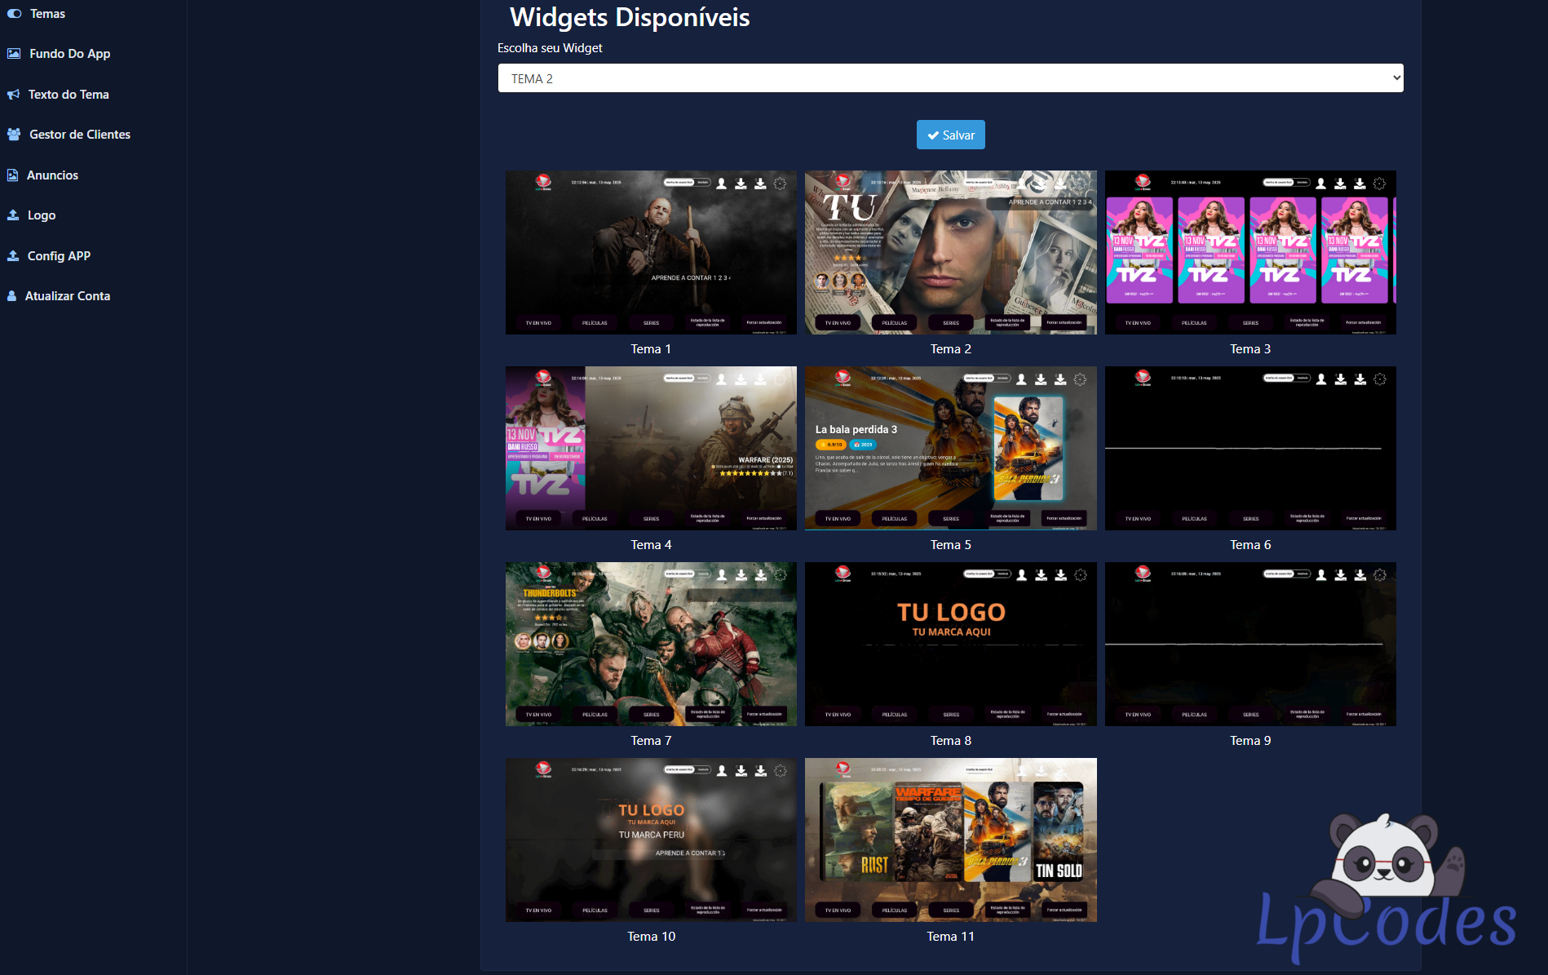Go to Gestor de Clientes
The width and height of the screenshot is (1548, 975).
tap(80, 135)
